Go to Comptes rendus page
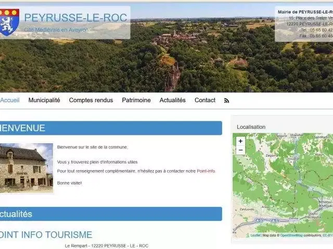333x249 pixels. (91, 100)
